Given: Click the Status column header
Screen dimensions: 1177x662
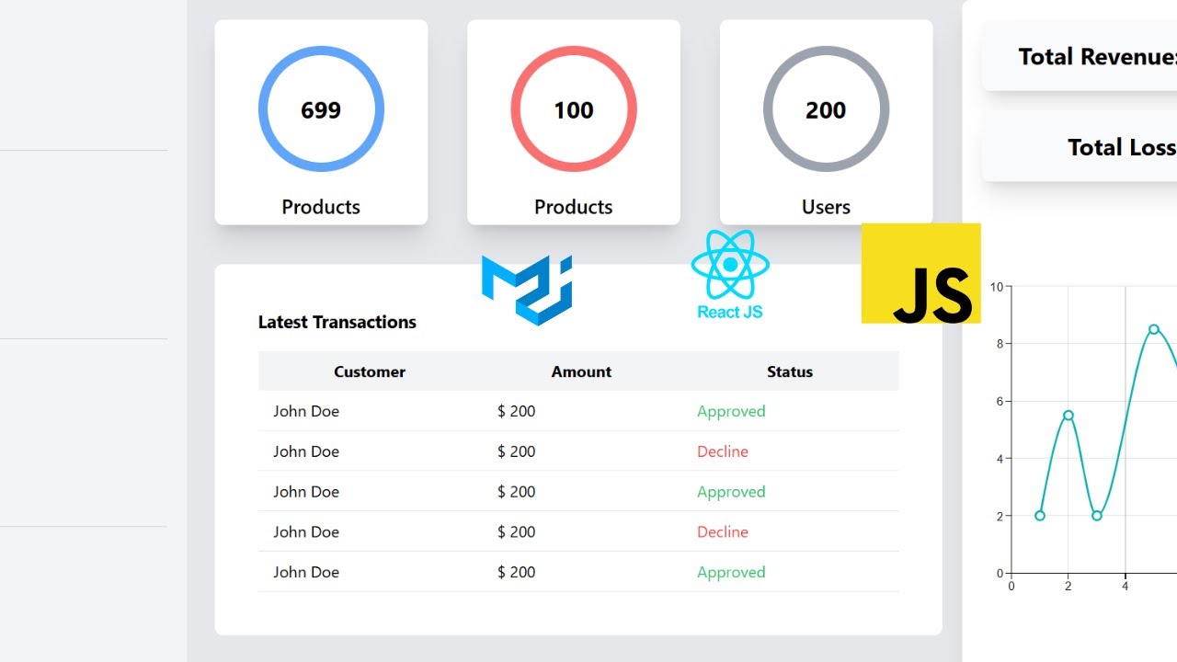Looking at the screenshot, I should click(x=790, y=371).
